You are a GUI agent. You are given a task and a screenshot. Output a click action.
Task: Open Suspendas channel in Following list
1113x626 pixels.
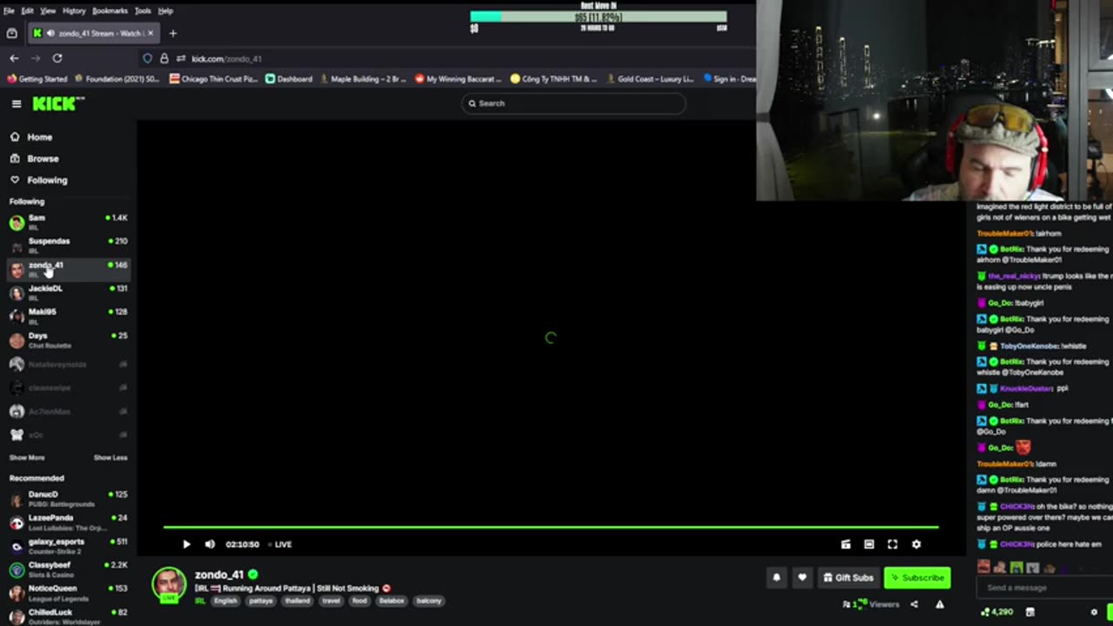coord(68,245)
